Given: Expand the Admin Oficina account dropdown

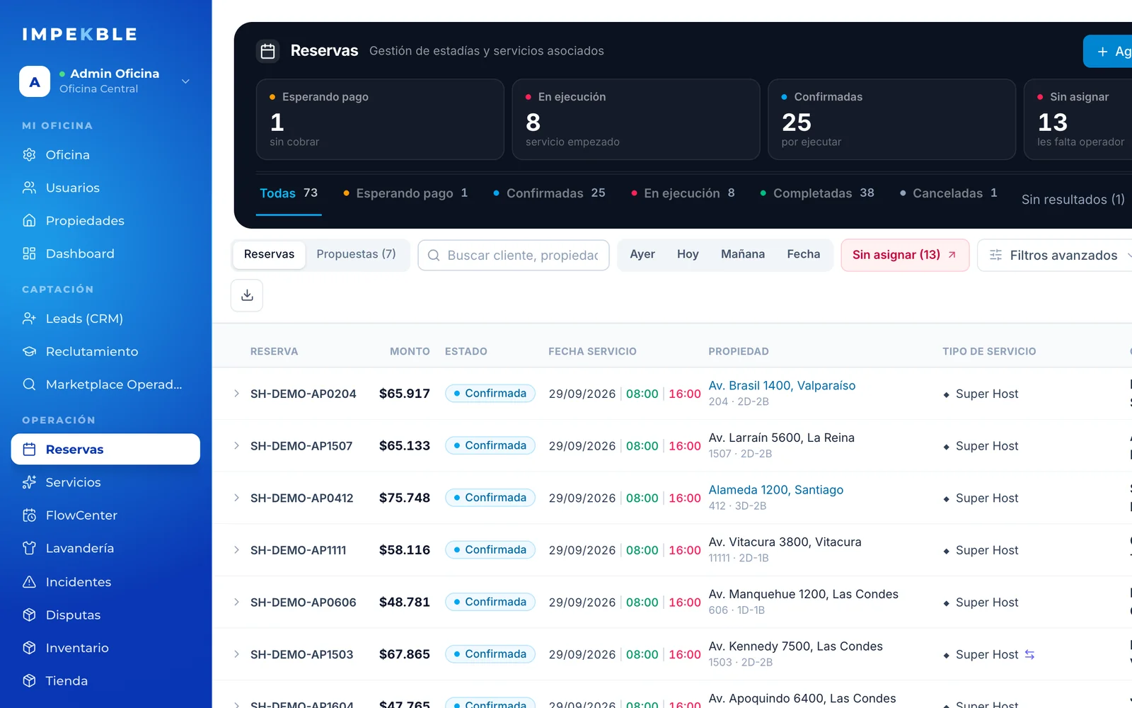Looking at the screenshot, I should [185, 81].
